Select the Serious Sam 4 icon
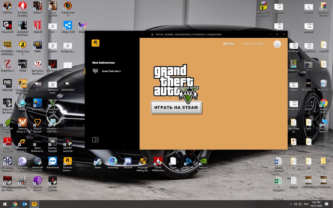 pyautogui.click(x=68, y=9)
